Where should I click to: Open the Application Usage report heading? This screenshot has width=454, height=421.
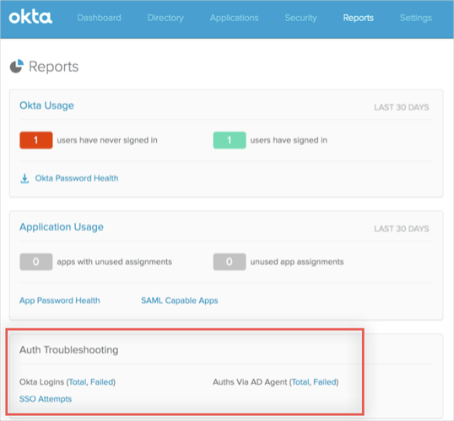(x=62, y=227)
